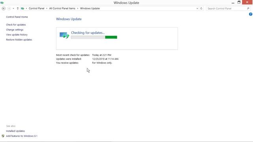Select Control Panel in the breadcrumb
The width and height of the screenshot is (253, 142).
[36, 8]
